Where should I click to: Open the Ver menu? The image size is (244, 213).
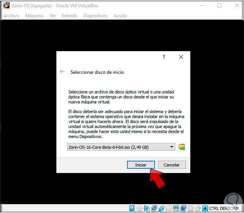click(53, 16)
